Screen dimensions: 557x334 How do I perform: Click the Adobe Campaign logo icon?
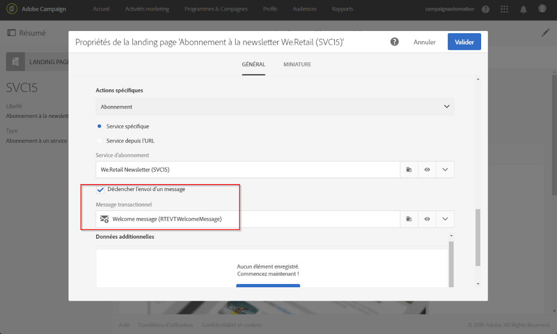(x=11, y=9)
